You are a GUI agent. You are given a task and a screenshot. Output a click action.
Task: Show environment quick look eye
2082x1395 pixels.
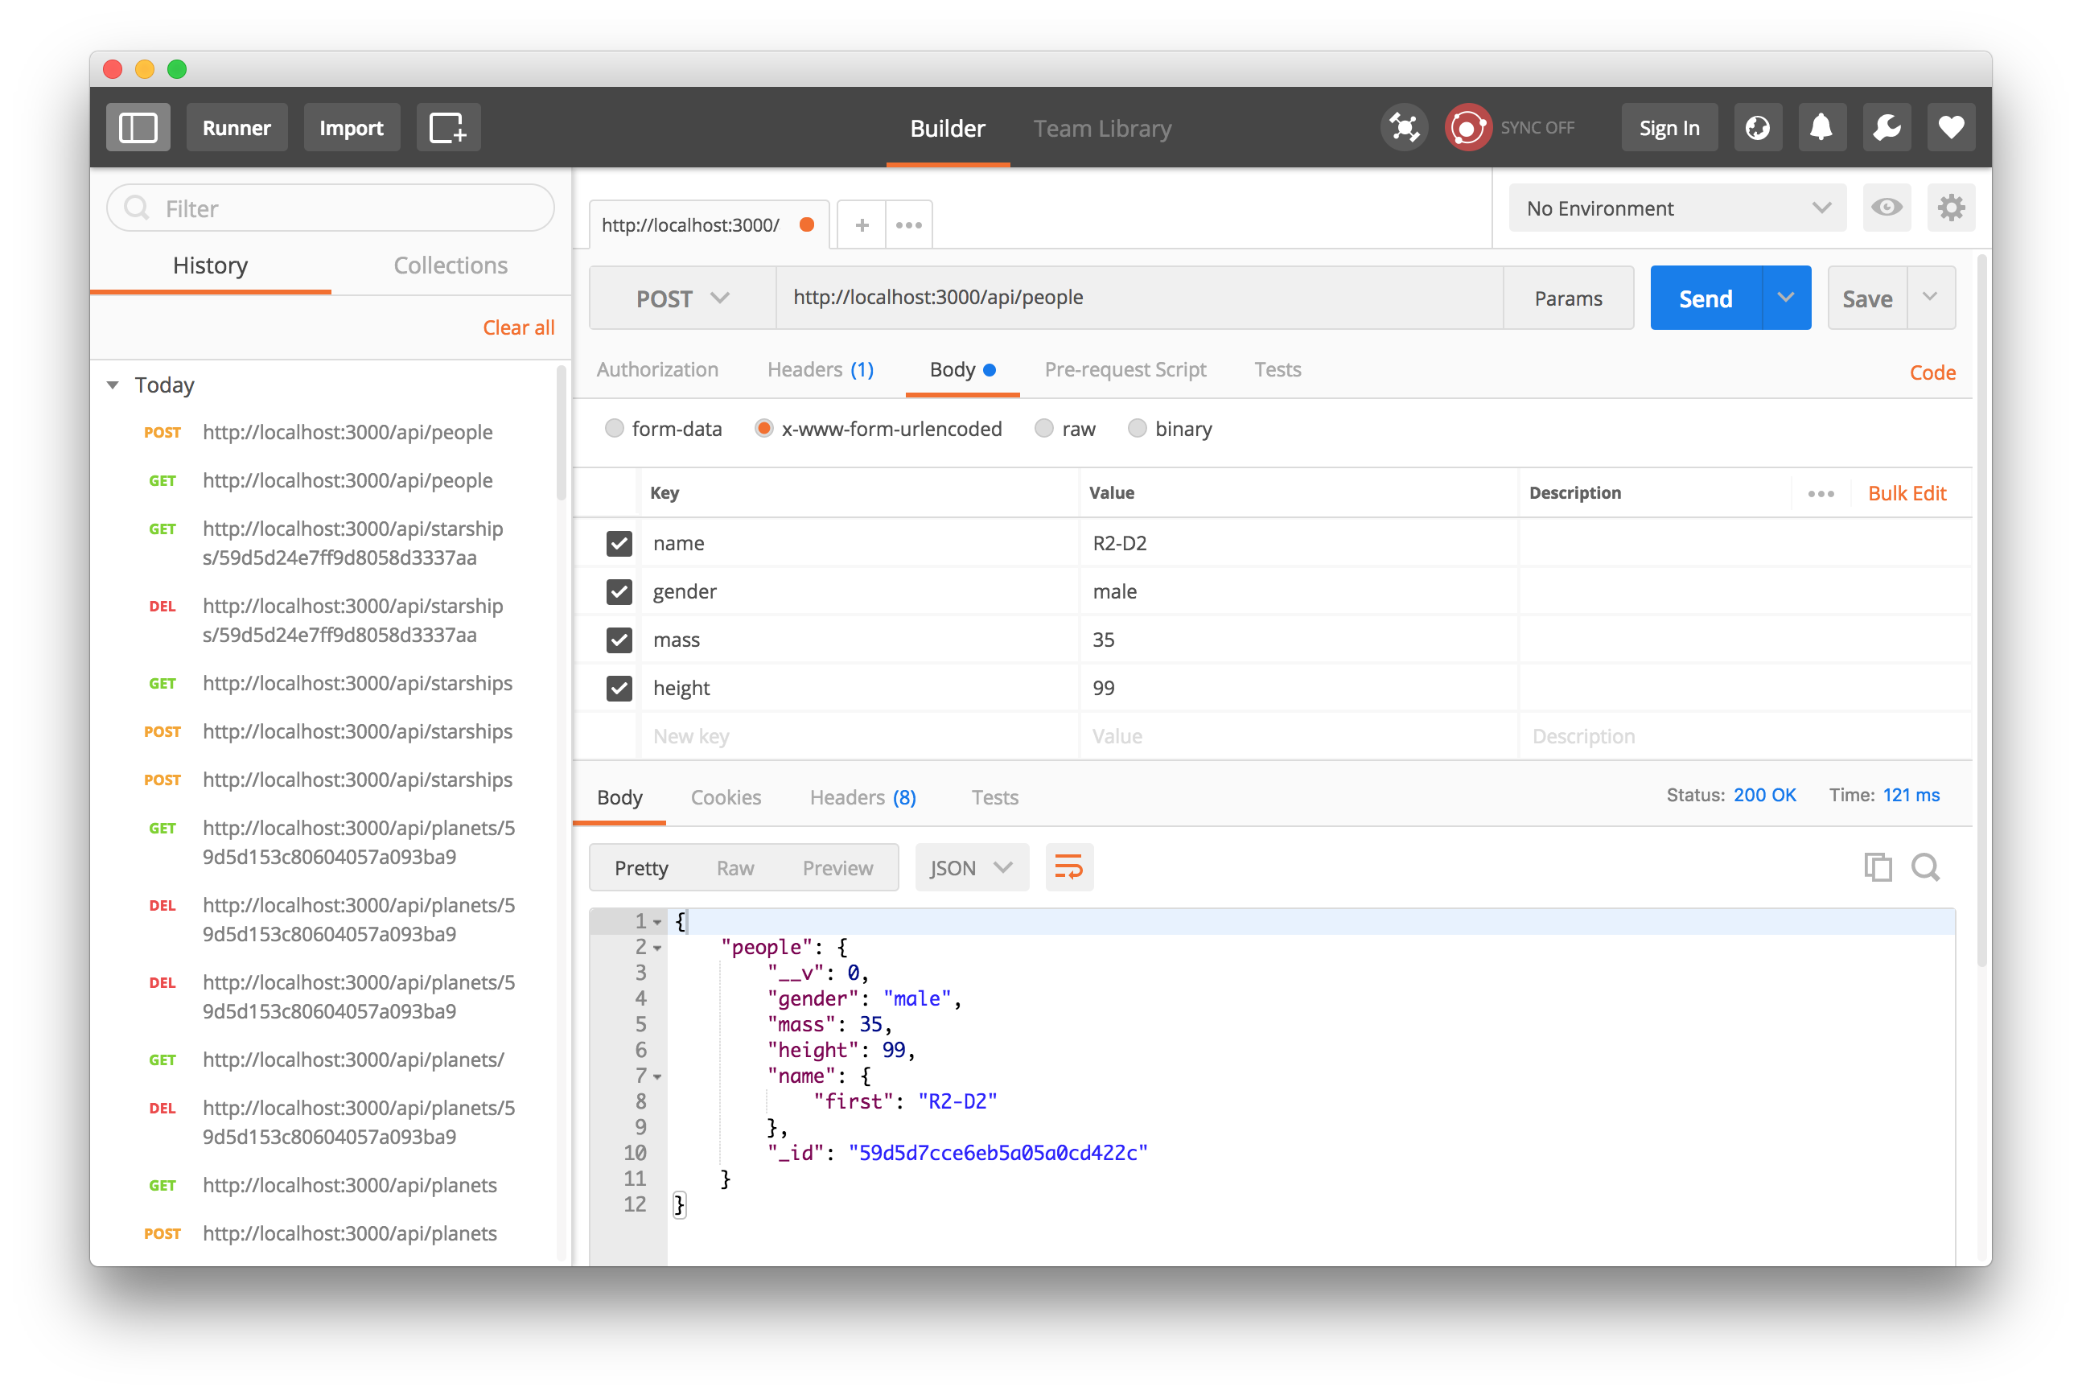coord(1887,208)
